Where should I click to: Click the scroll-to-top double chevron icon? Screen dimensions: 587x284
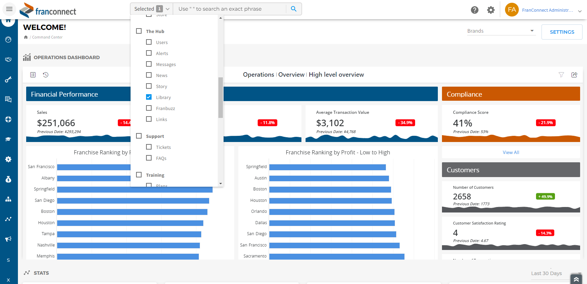[576, 279]
